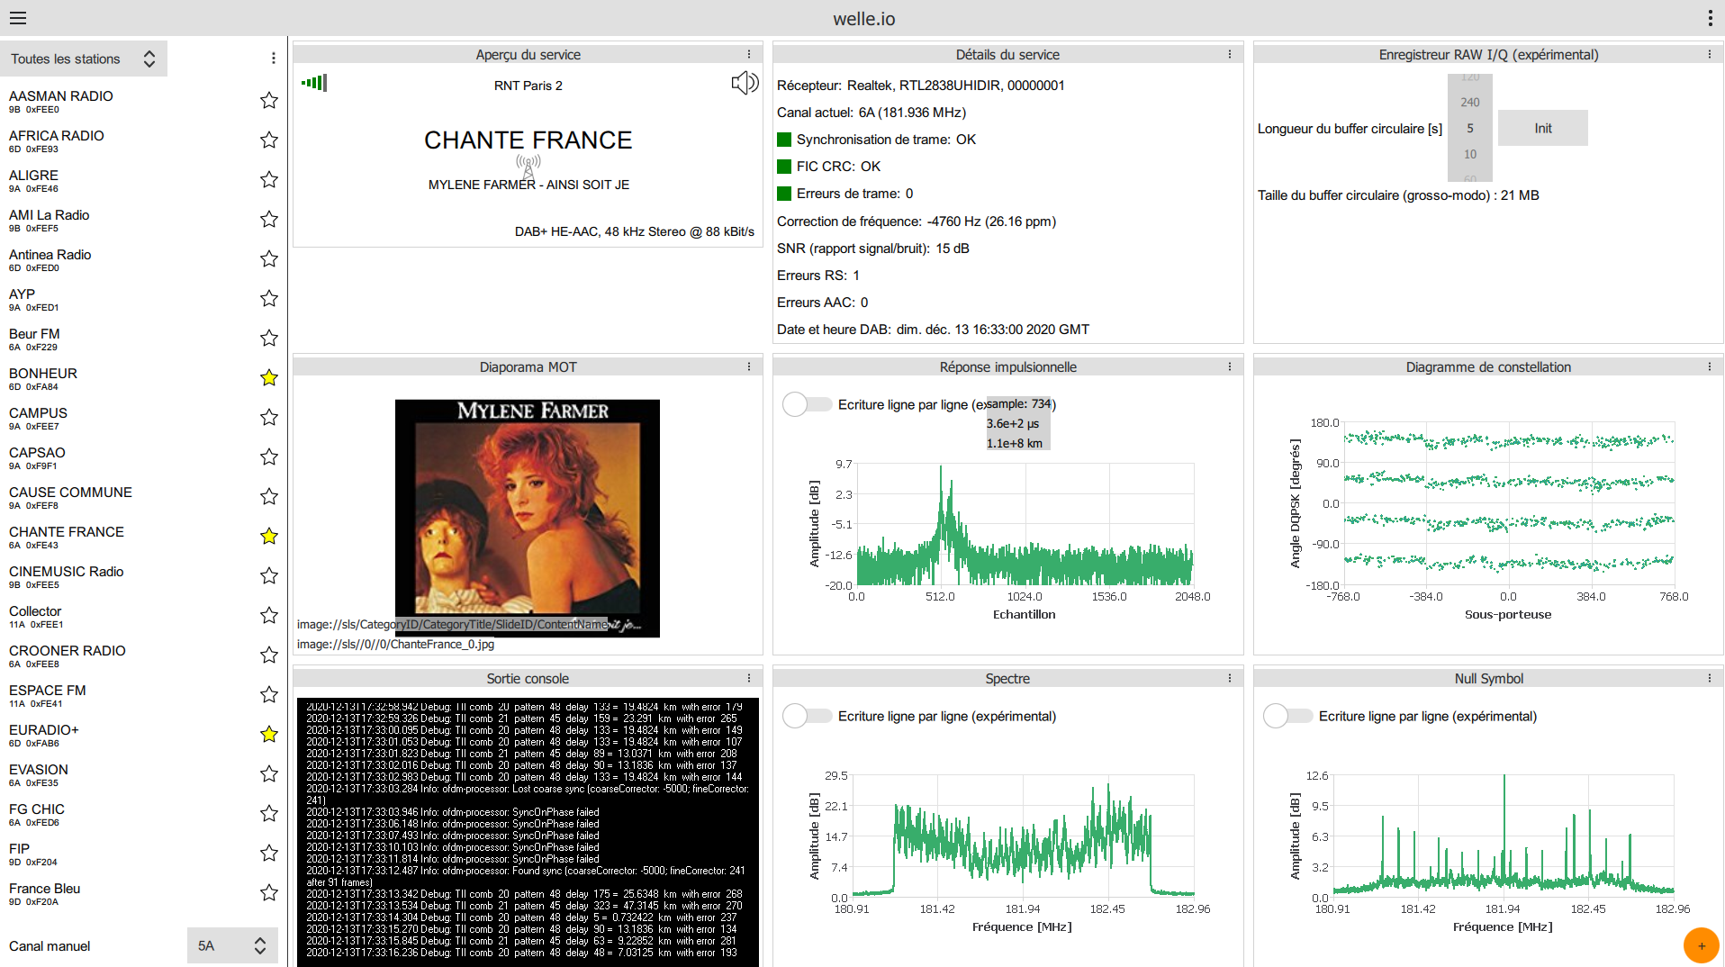Star the CINEMUSIC Radio station
Viewport: 1725px width, 967px height.
coord(268,575)
